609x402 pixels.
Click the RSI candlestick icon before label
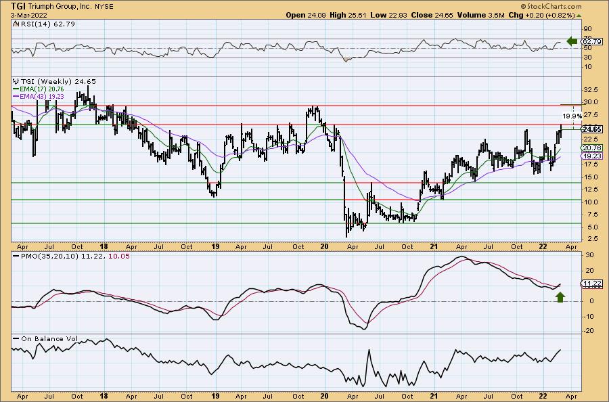coord(16,24)
